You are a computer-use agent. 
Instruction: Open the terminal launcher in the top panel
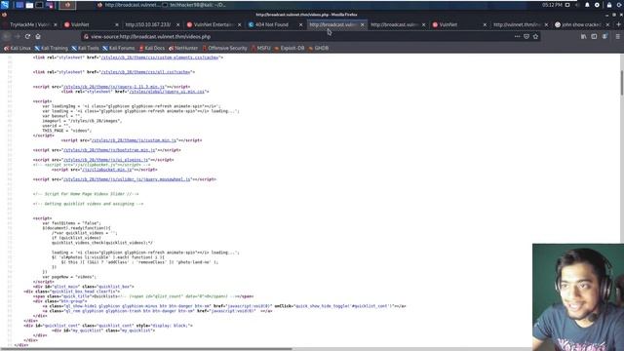(x=39, y=5)
